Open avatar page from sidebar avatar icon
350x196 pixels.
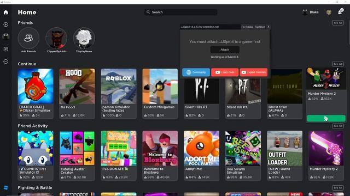point(6,36)
